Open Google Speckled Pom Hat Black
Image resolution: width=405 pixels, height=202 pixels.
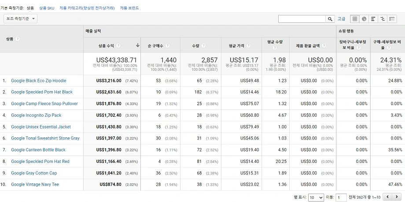42,92
